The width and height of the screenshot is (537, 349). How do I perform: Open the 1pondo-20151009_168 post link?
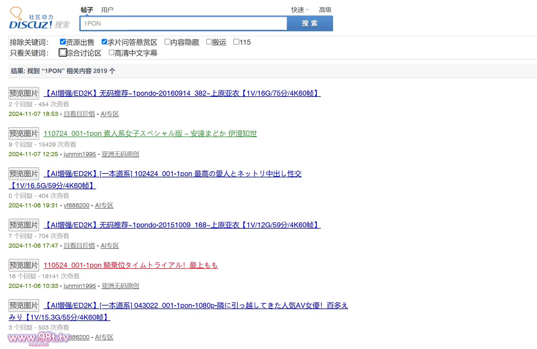pos(182,225)
